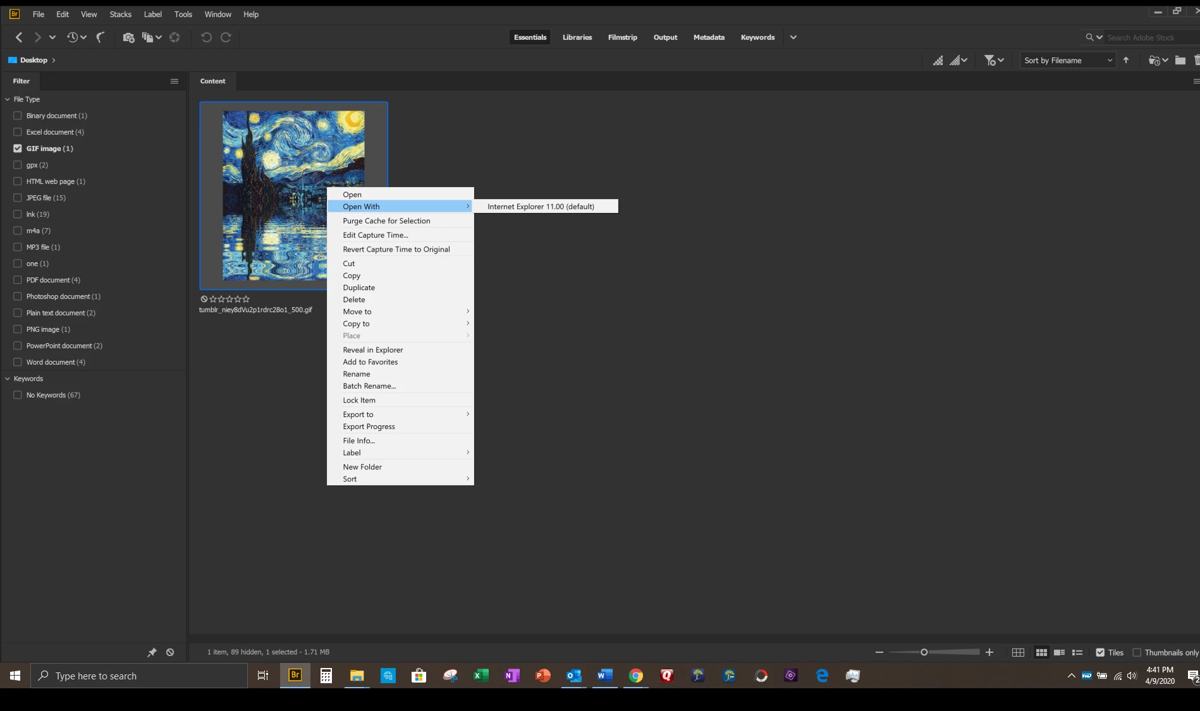Click the Open in Camera Raw icon
Screen dimensions: 1200x711
pos(174,37)
